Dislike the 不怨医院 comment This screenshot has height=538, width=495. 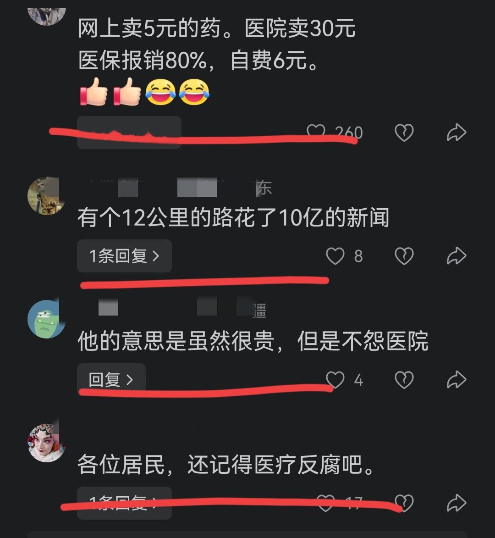(x=404, y=380)
